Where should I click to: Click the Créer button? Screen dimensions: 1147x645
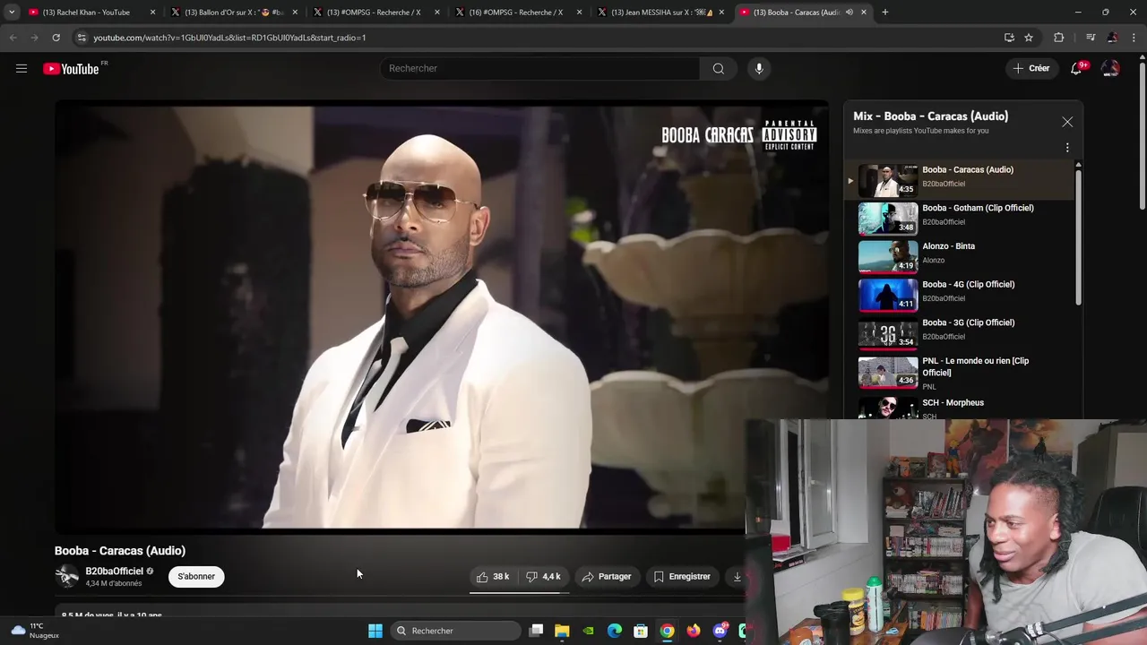coord(1031,68)
